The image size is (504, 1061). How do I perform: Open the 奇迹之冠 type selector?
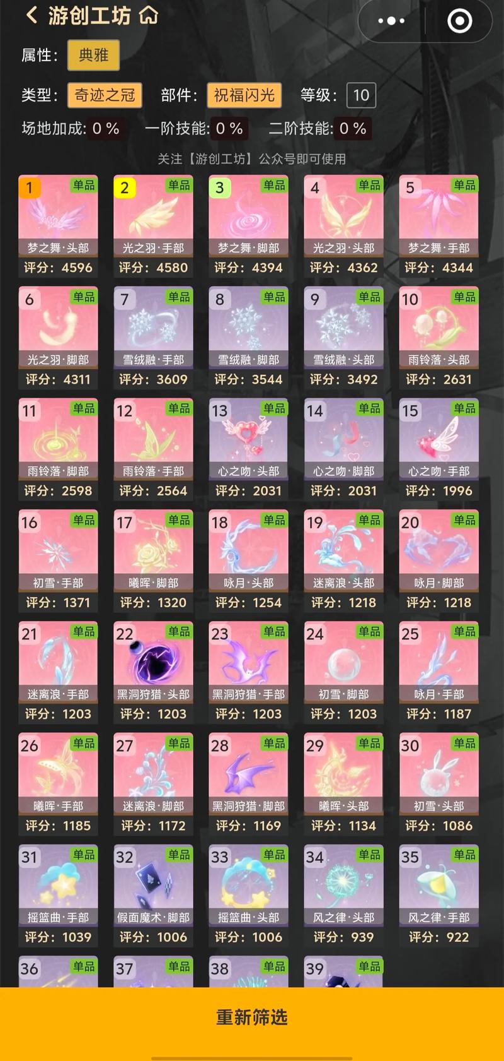(105, 95)
